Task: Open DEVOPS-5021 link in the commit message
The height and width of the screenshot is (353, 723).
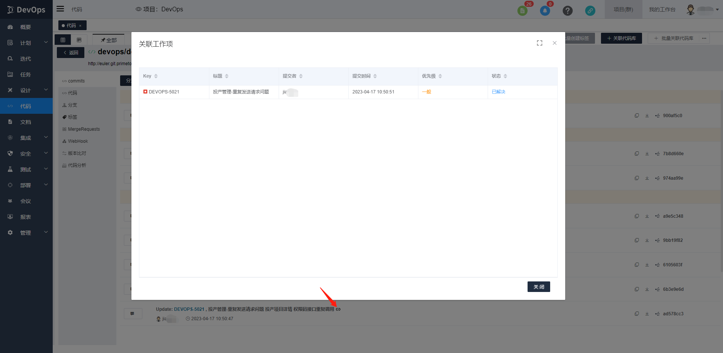Action: [x=189, y=309]
